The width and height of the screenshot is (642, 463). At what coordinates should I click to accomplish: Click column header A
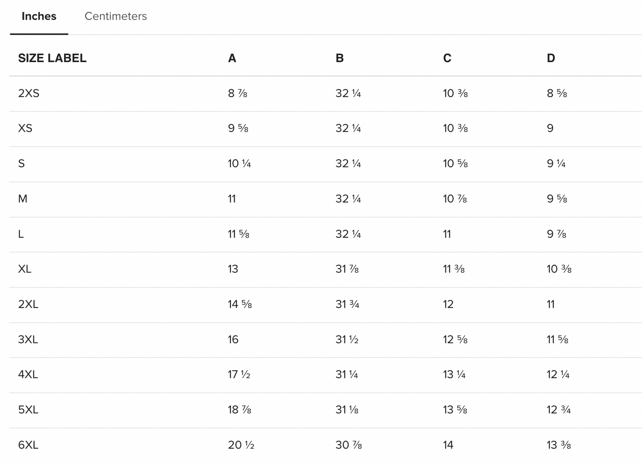232,58
